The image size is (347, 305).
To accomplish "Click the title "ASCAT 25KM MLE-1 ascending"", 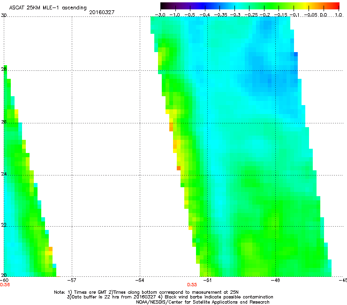I will tap(48, 8).
